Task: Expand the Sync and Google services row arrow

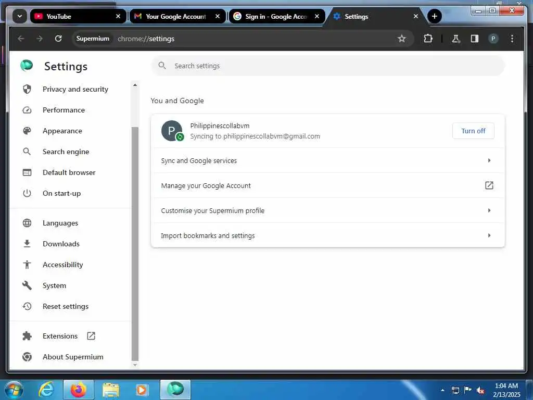Action: [489, 160]
